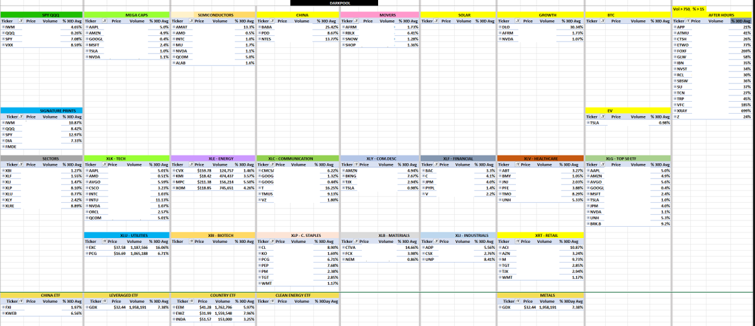
Task: Select the SPY QQQ green header cell
Action: click(x=42, y=14)
